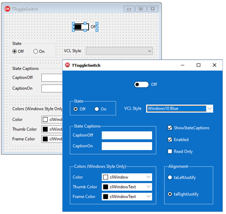Enable the Read Only checkbox
Image resolution: width=226 pixels, height=214 pixels.
click(170, 151)
